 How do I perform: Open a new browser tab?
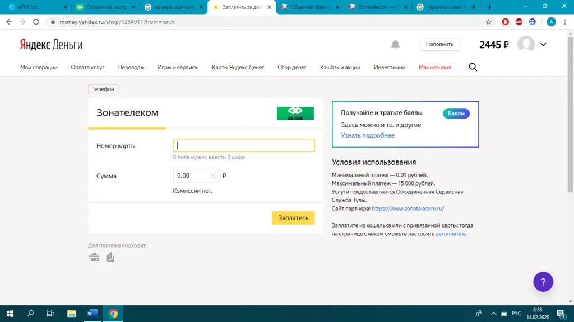pyautogui.click(x=489, y=7)
